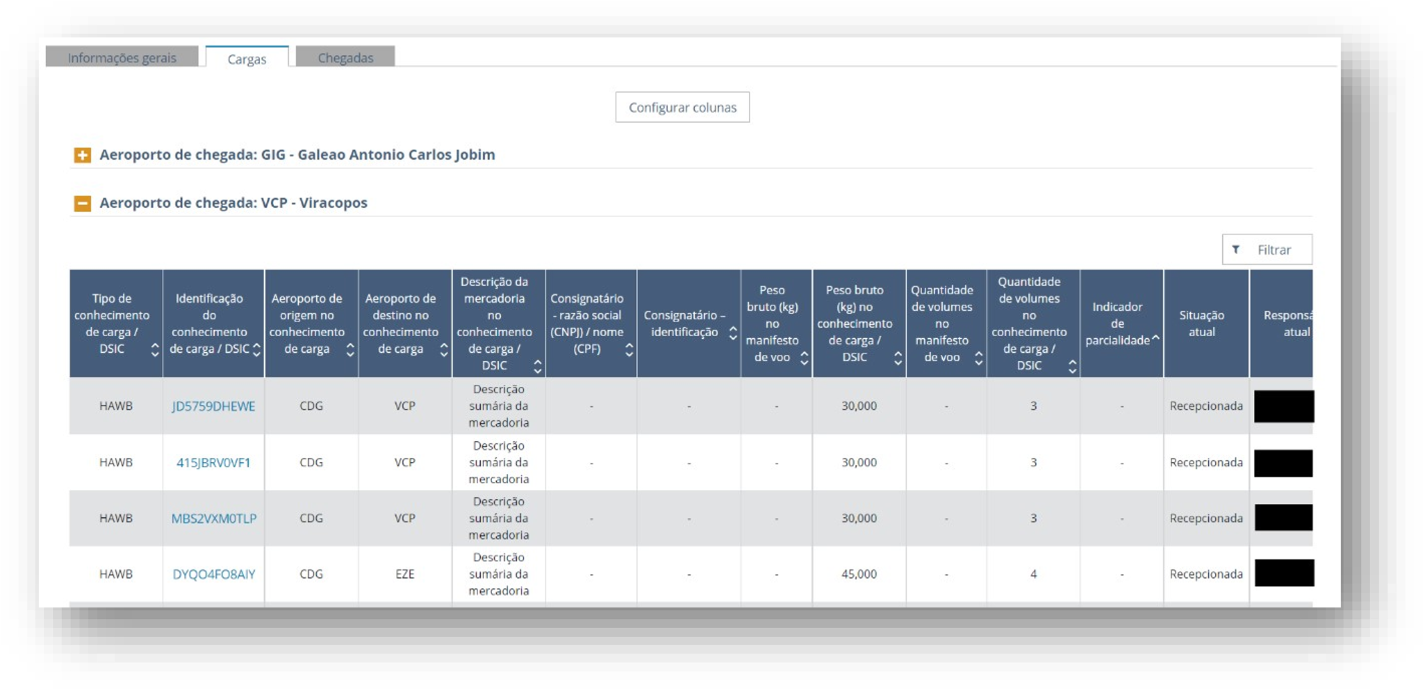Open cargo link JD5759DHEWE

[x=213, y=406]
